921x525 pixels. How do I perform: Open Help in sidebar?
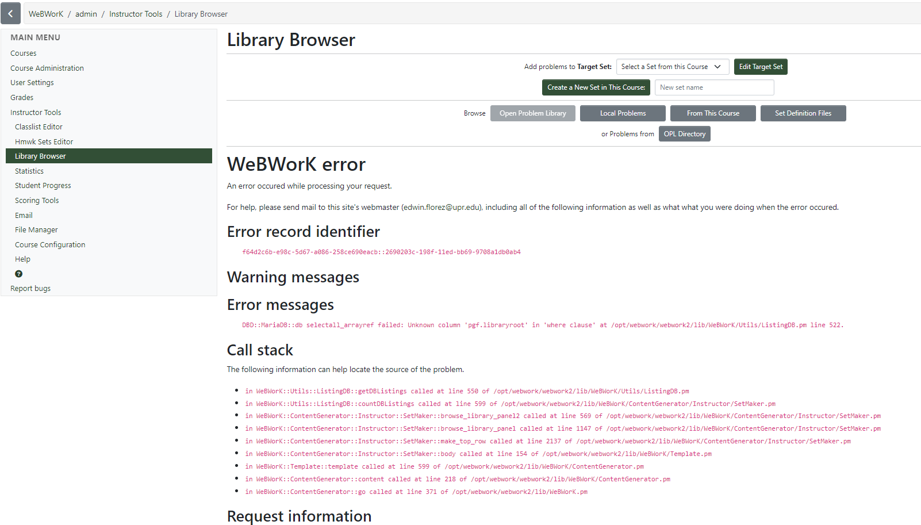(22, 259)
